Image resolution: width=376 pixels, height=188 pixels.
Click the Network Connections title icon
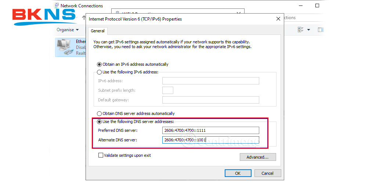coord(56,5)
